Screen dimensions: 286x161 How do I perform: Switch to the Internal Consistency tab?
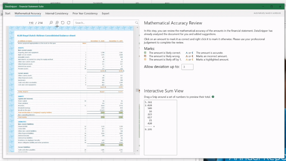56,13
